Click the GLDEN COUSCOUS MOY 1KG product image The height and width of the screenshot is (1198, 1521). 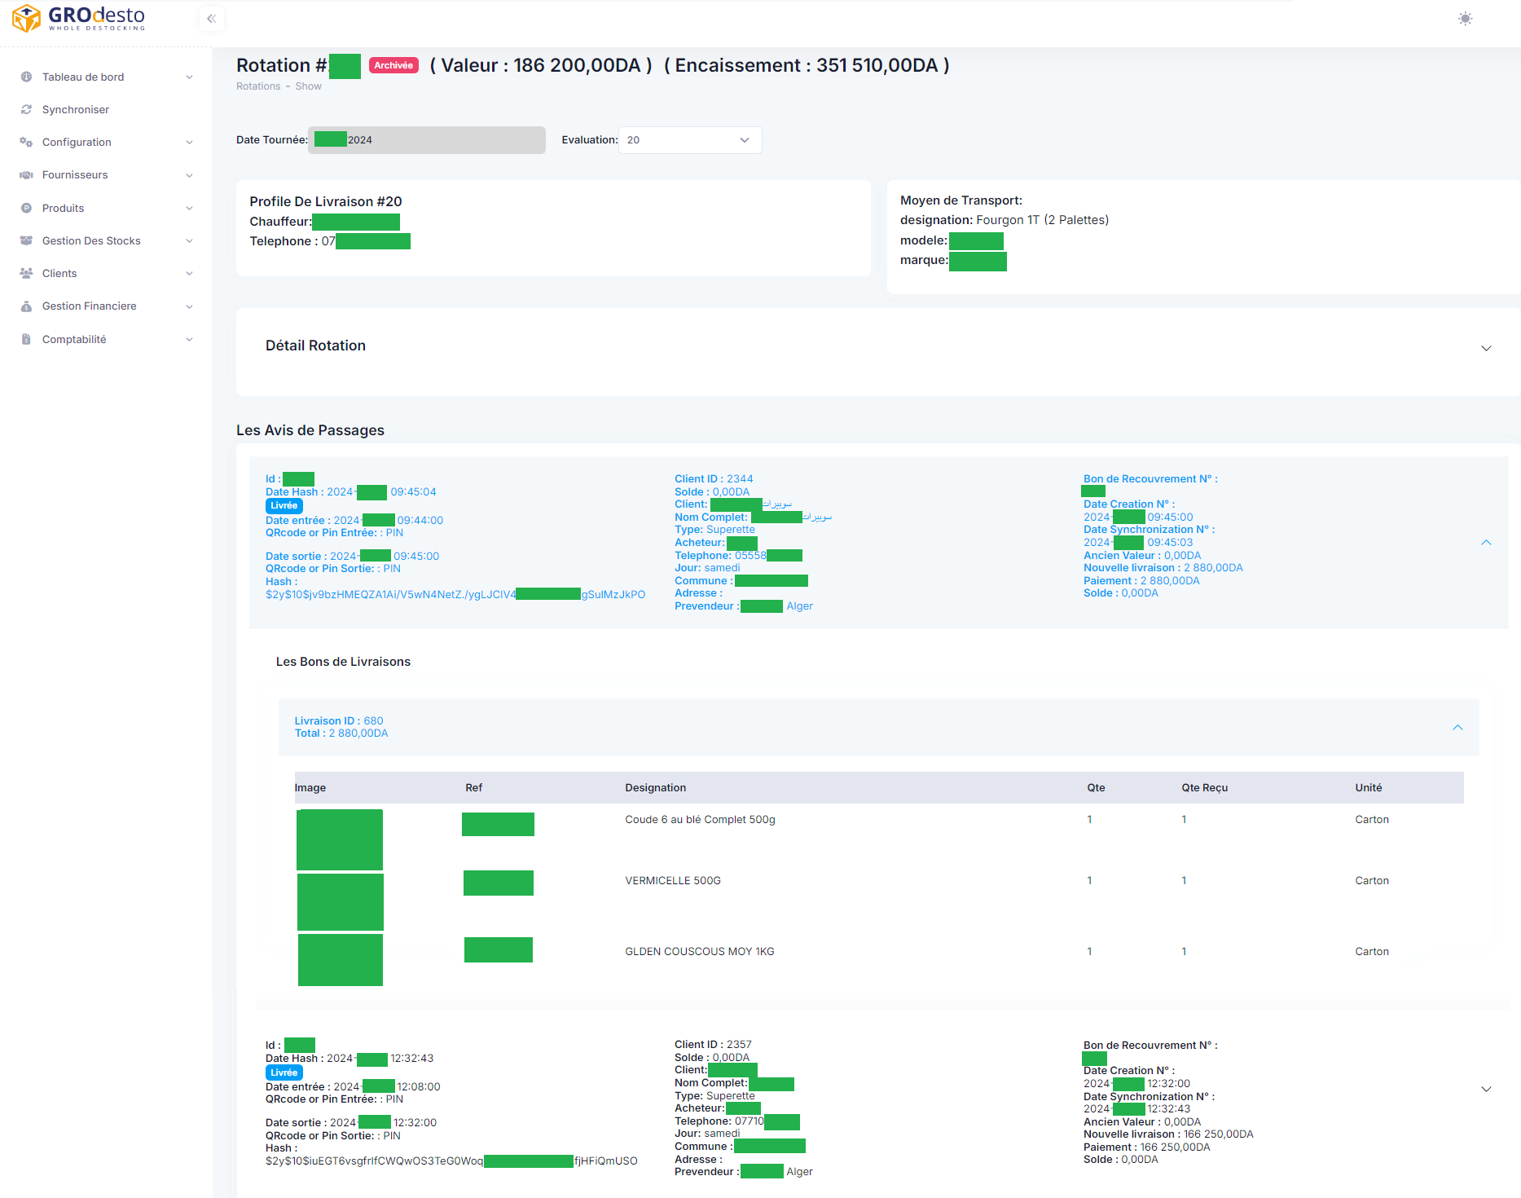(341, 960)
